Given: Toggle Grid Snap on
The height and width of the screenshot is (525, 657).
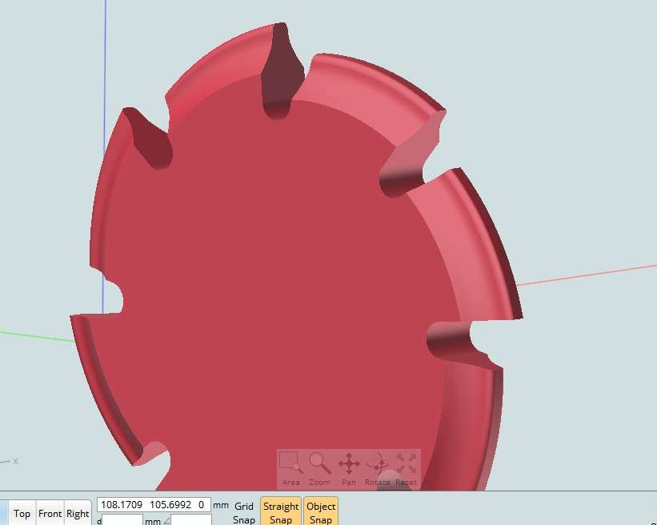Looking at the screenshot, I should [244, 512].
